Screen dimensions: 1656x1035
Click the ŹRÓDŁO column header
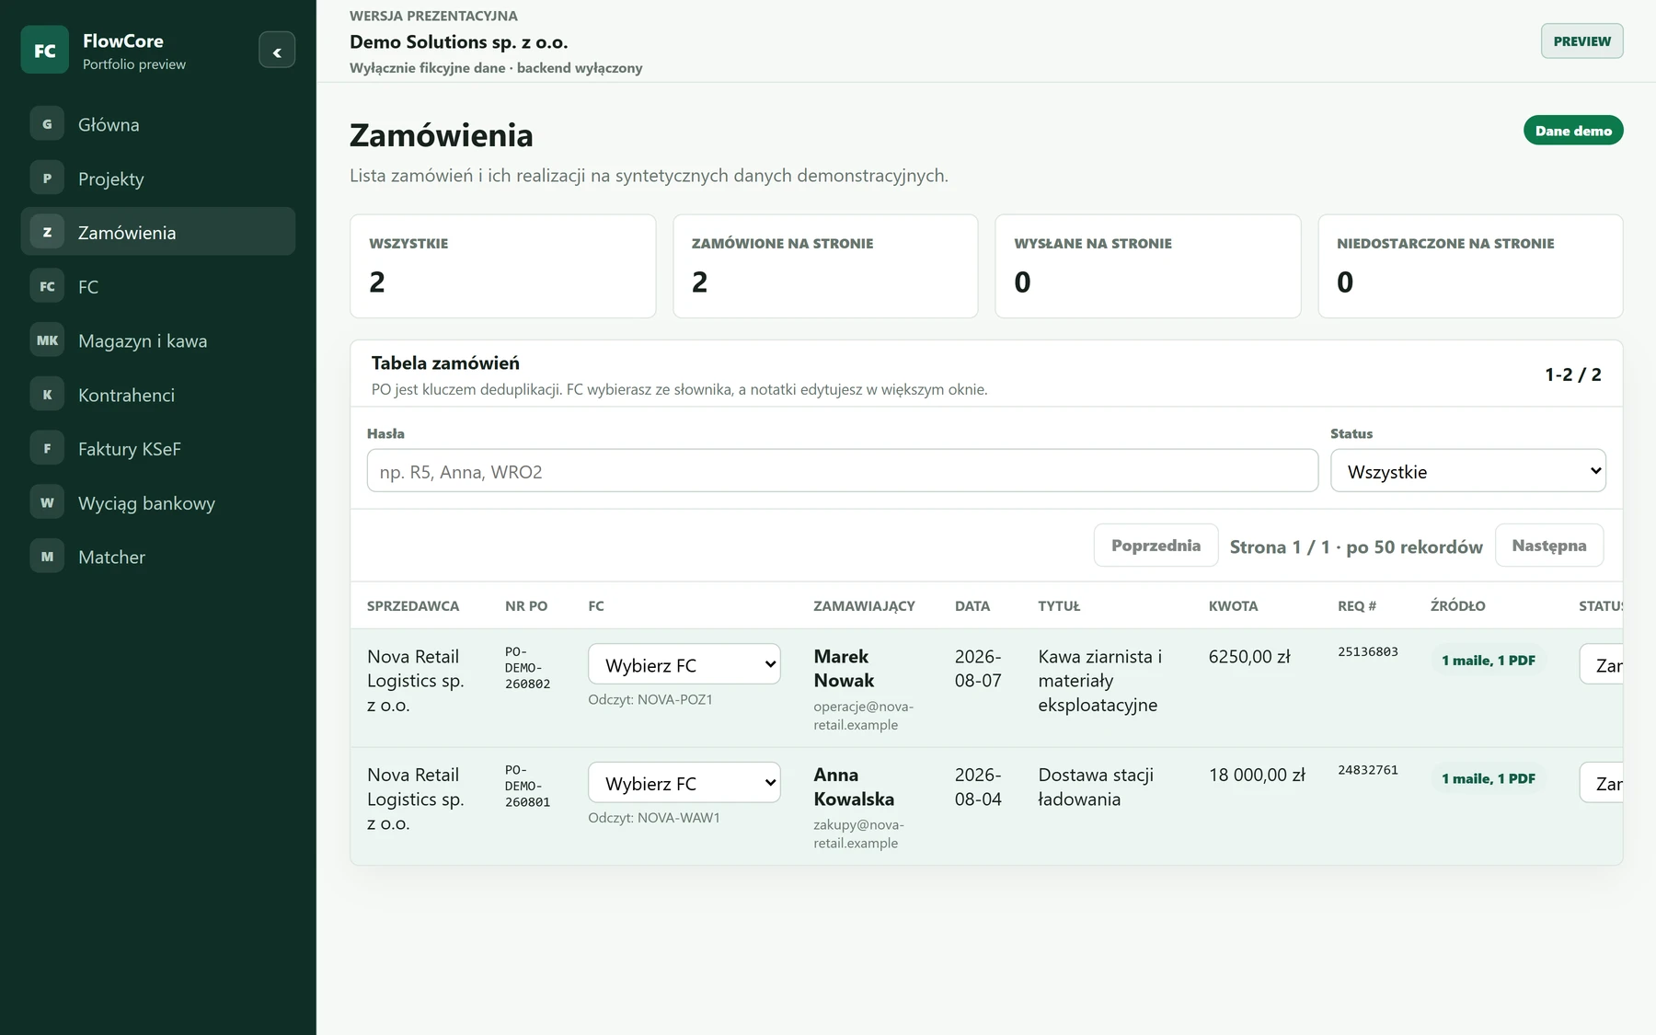tap(1457, 605)
